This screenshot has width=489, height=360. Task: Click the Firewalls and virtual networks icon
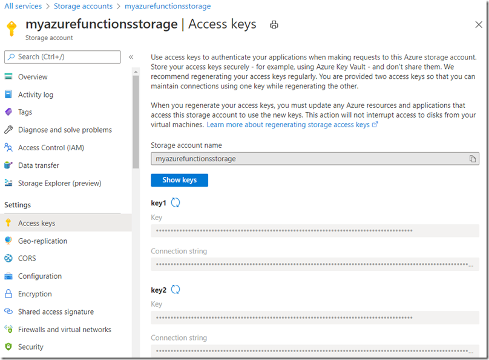click(8, 329)
